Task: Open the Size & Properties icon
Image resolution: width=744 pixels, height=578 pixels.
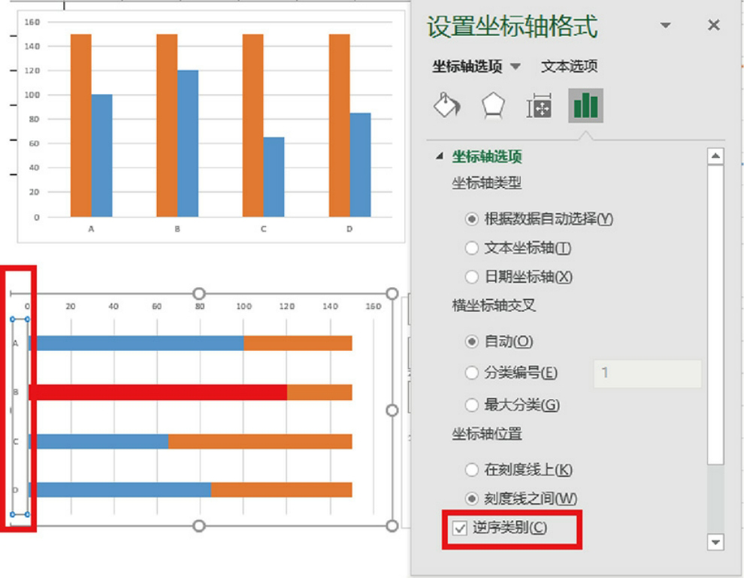Action: tap(539, 107)
